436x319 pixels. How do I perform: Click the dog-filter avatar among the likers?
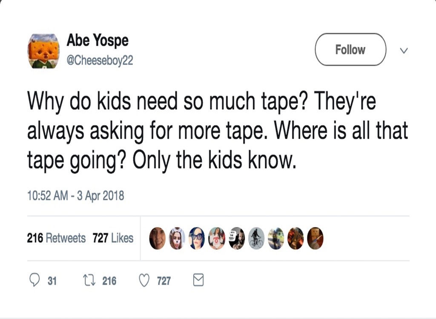click(x=177, y=238)
